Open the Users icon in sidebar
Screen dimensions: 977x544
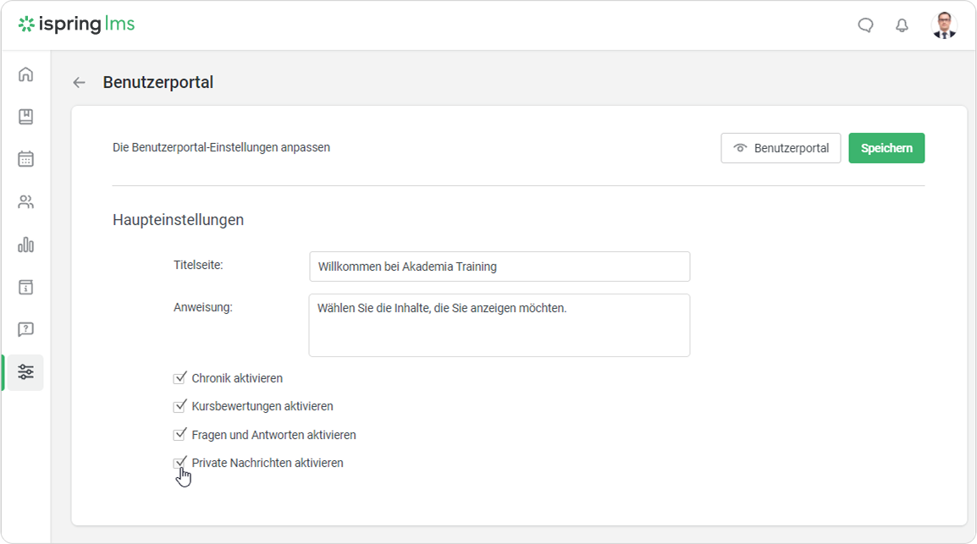coord(25,202)
